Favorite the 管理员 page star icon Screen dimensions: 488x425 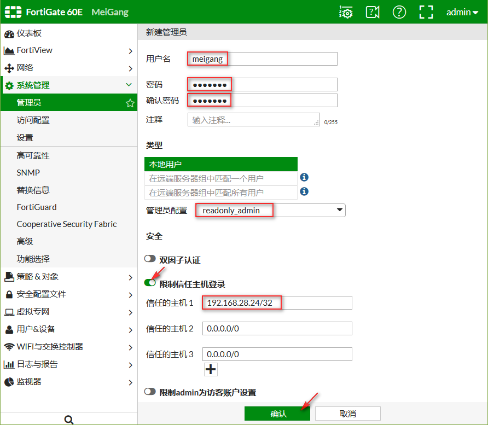point(130,103)
